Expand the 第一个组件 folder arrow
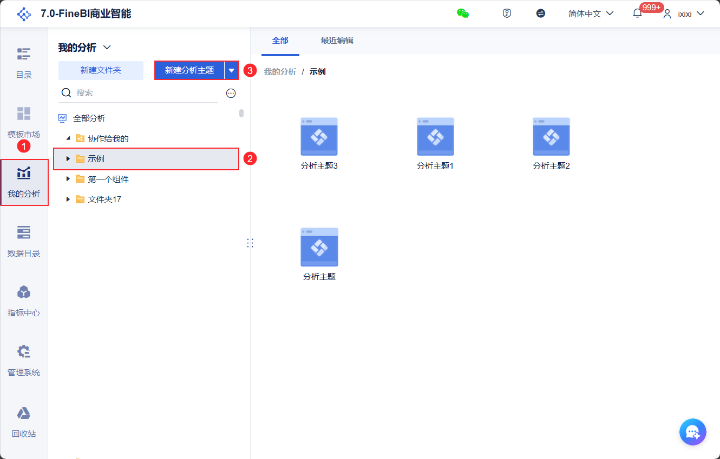This screenshot has height=459, width=720. click(68, 179)
